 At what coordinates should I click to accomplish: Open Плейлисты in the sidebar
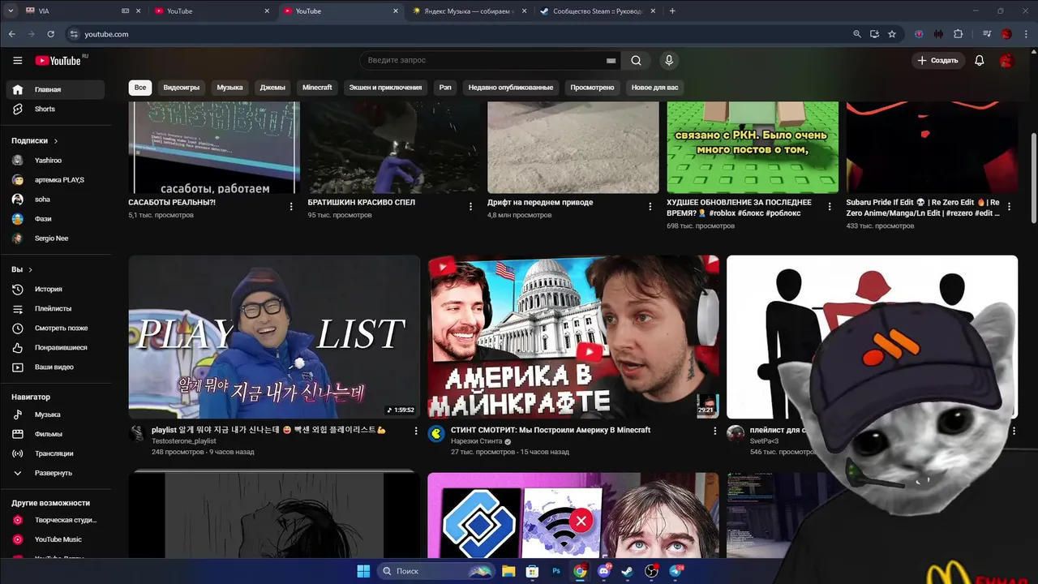point(55,308)
